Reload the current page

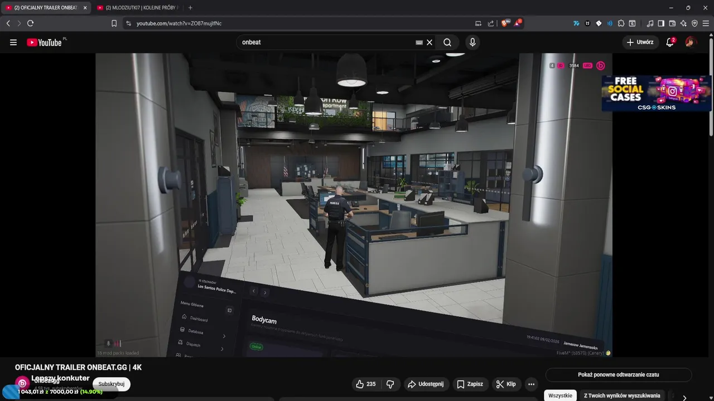point(30,23)
